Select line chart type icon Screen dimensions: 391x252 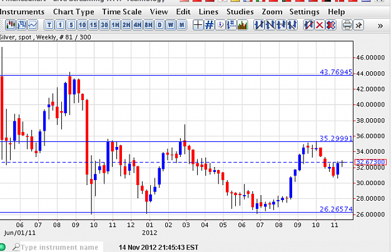coord(33,25)
